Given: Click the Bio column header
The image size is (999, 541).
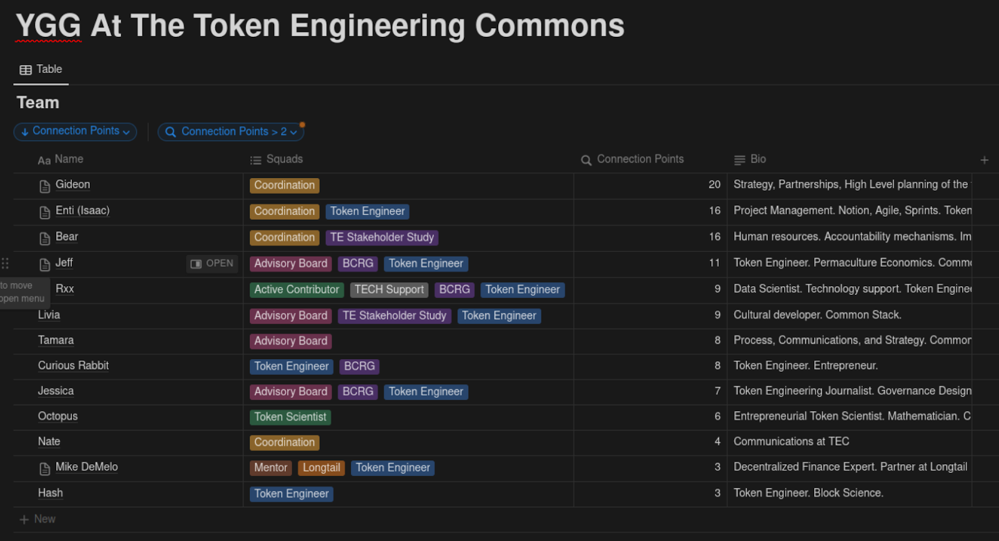Looking at the screenshot, I should pos(757,159).
